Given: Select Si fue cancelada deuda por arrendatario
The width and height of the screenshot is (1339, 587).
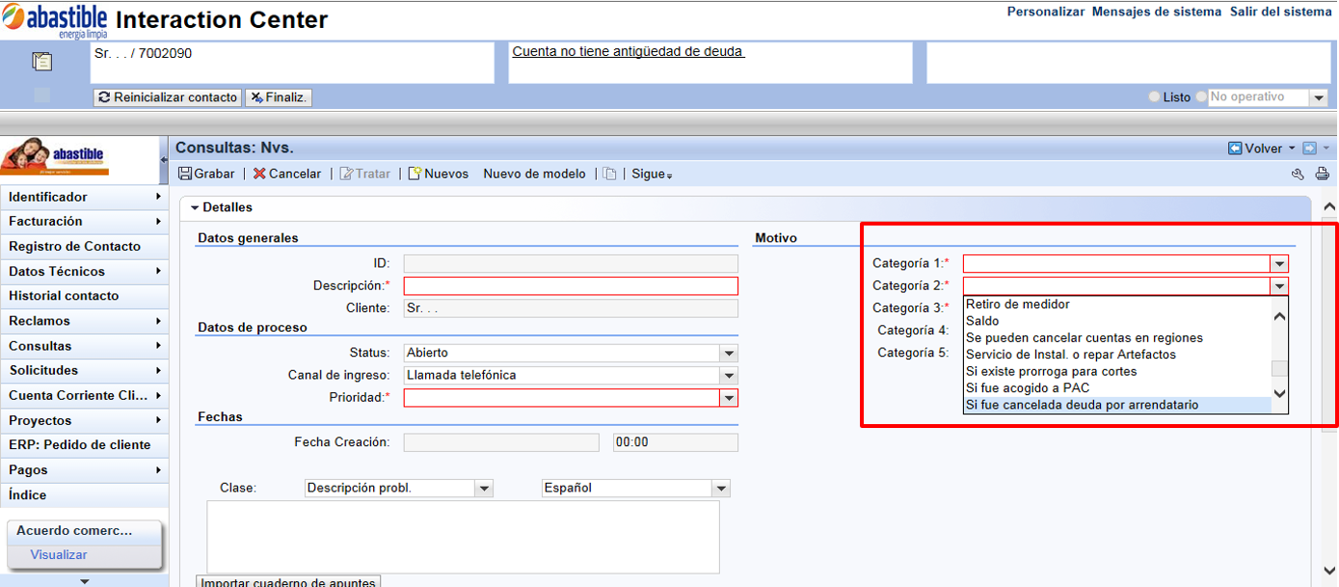Looking at the screenshot, I should point(1117,406).
